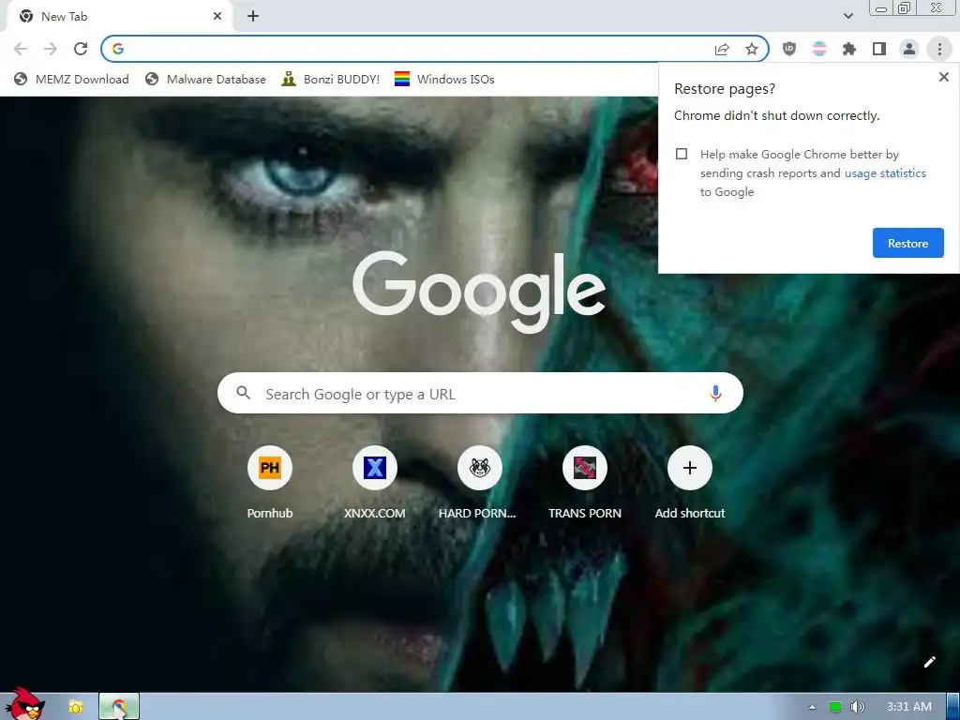Click the green tray icon

click(834, 707)
